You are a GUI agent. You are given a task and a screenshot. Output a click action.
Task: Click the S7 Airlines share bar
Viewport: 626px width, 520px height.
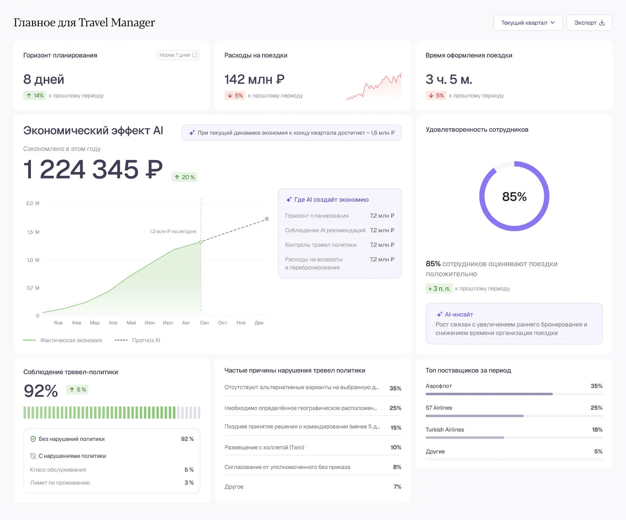click(x=514, y=416)
